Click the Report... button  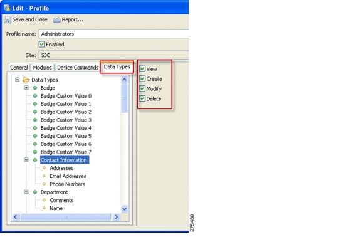tap(68, 20)
